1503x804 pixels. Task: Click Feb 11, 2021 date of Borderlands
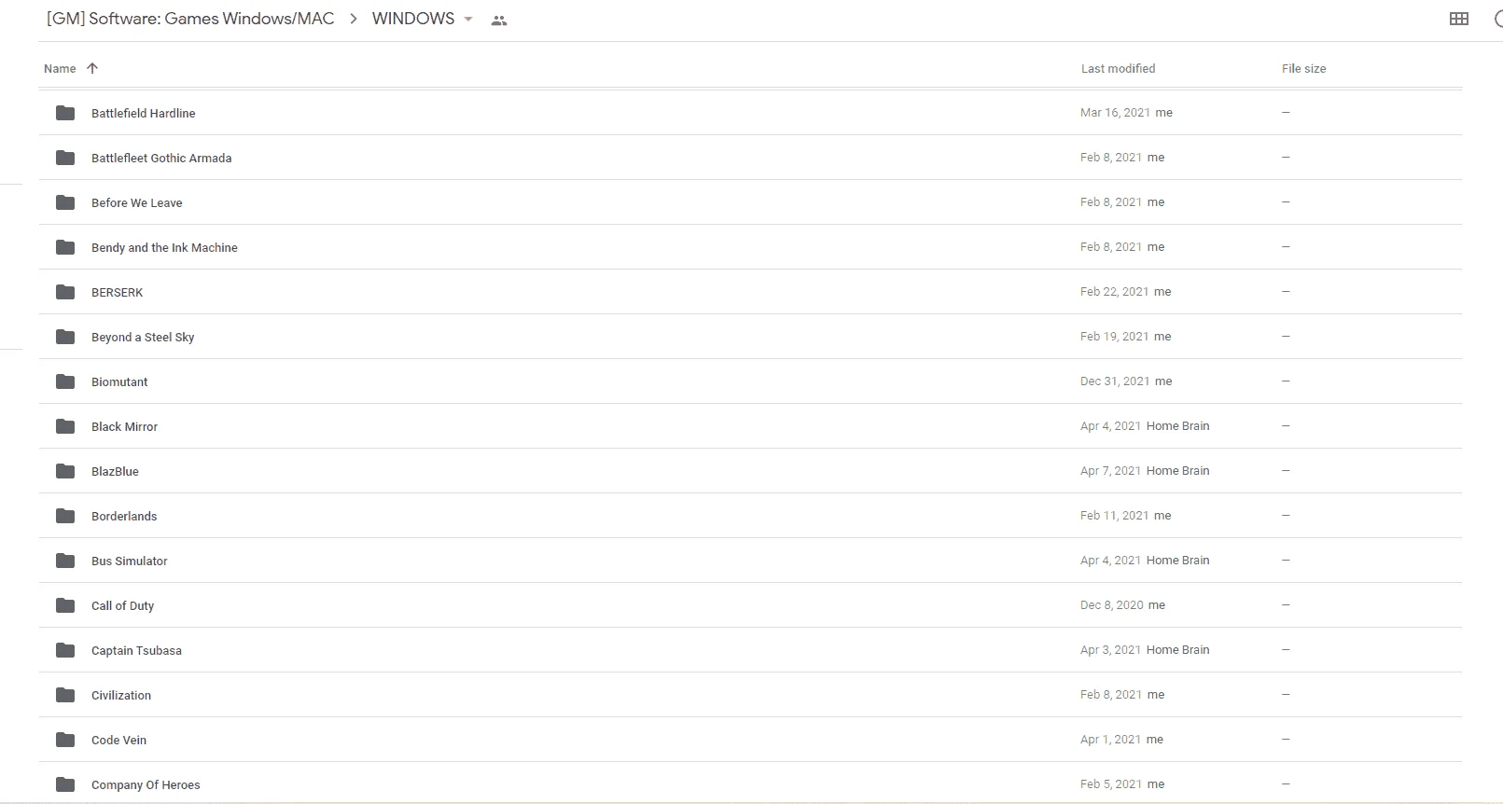pos(1114,515)
